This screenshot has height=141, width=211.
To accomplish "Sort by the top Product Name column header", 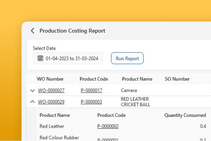I will (137, 79).
